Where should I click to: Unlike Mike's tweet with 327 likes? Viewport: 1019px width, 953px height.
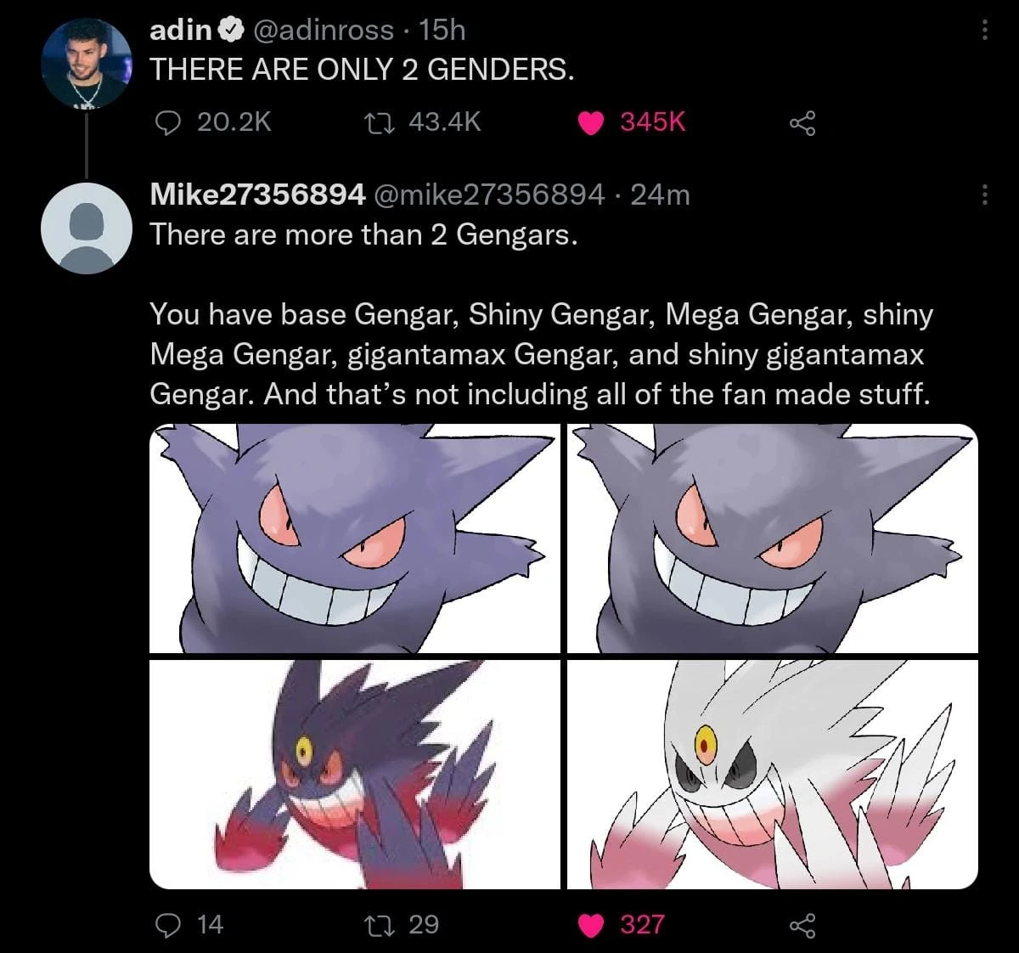pos(592,925)
